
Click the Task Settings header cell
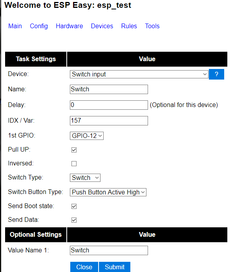[x=36, y=59]
